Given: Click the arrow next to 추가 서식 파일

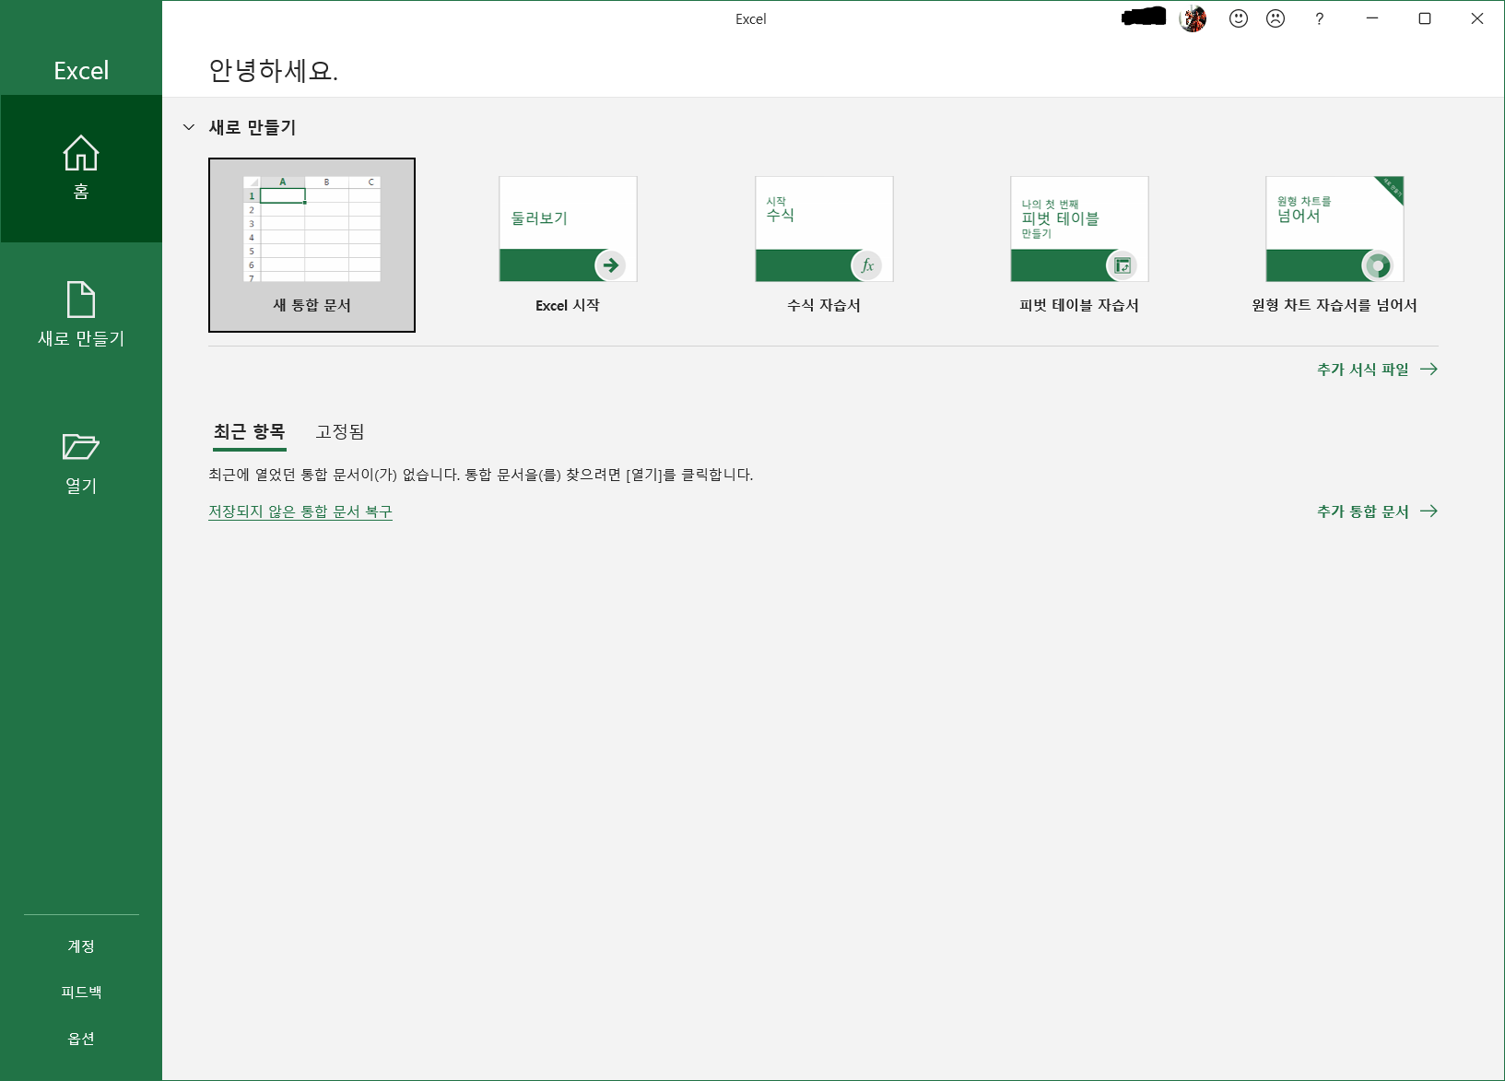Looking at the screenshot, I should pos(1429,370).
